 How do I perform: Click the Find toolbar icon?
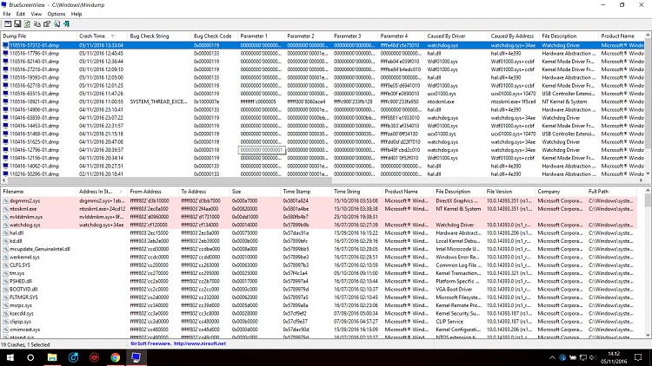point(57,24)
